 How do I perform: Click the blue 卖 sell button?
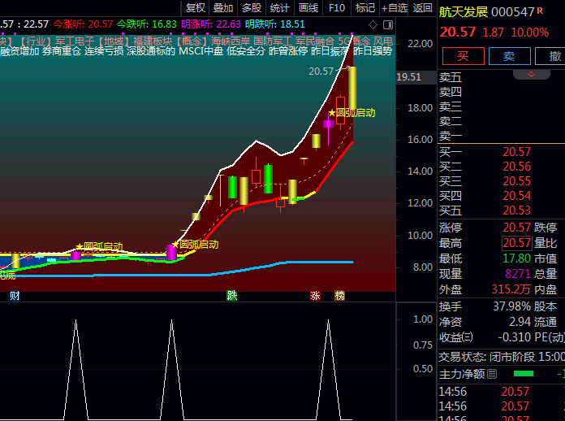pos(509,56)
